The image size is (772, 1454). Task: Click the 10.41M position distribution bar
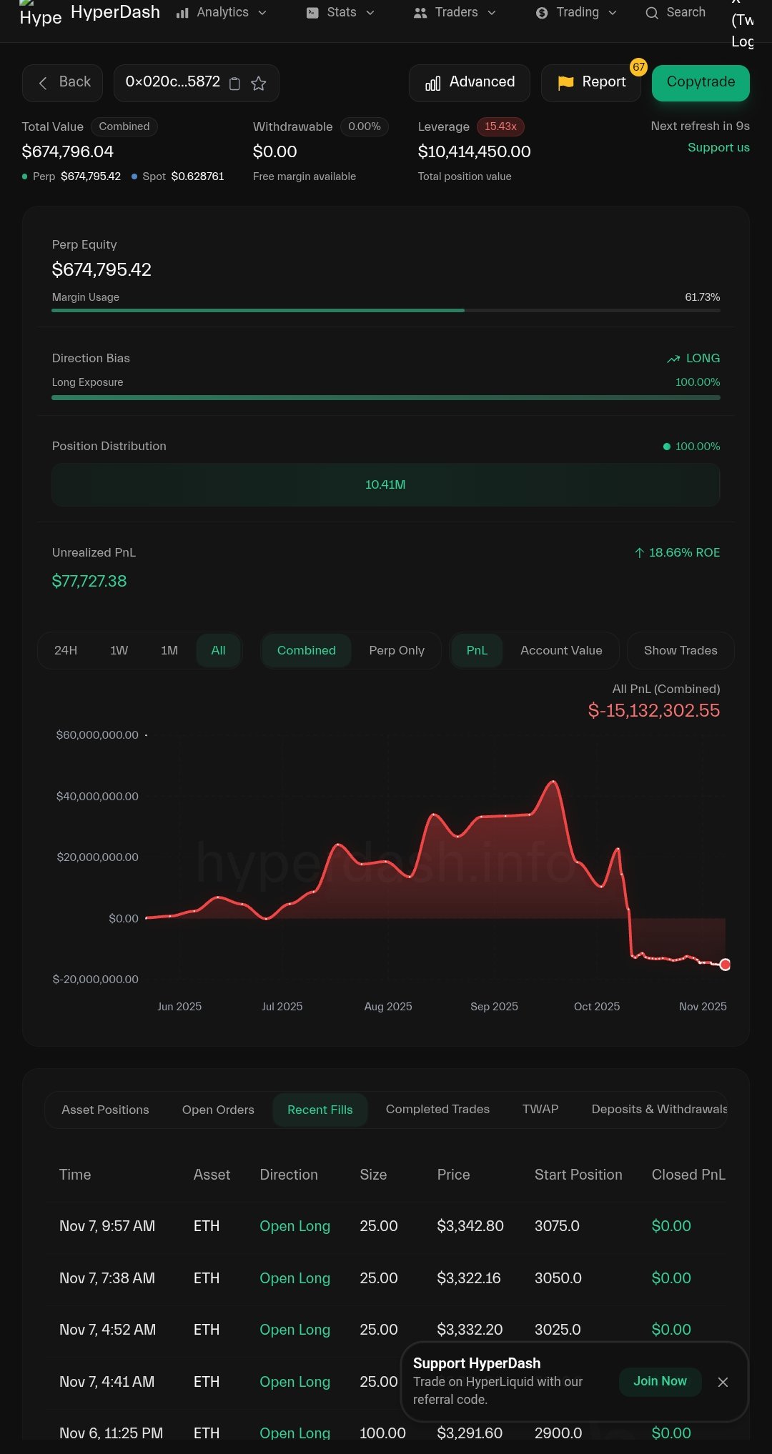(385, 484)
